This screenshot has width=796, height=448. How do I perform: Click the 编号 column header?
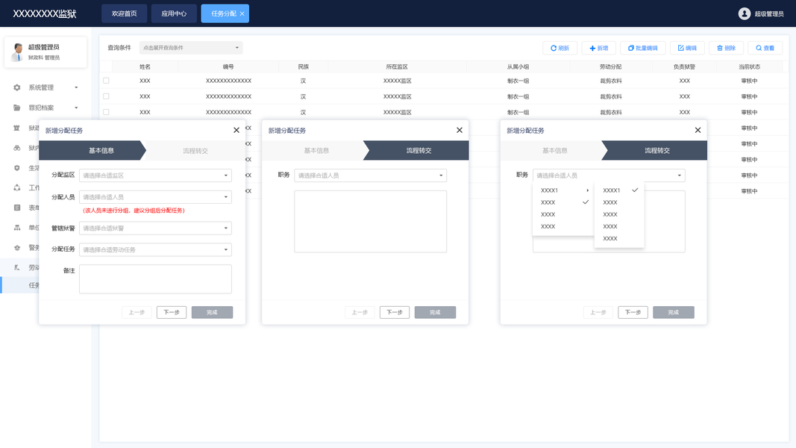228,66
